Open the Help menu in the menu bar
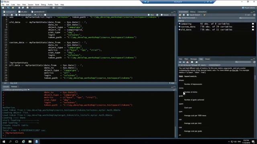The height and width of the screenshot is (144, 257). click(x=62, y=5)
